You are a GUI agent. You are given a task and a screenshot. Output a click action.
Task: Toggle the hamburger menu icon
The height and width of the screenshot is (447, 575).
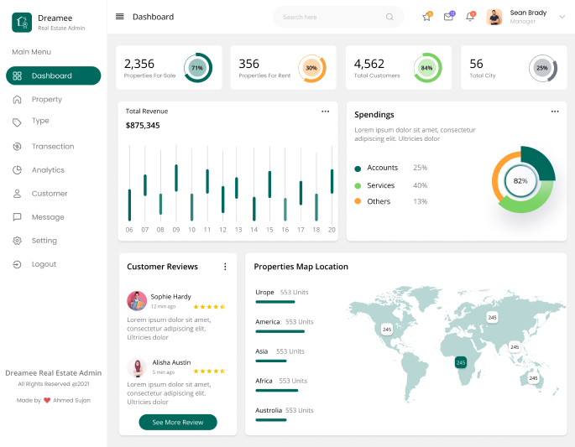[119, 17]
